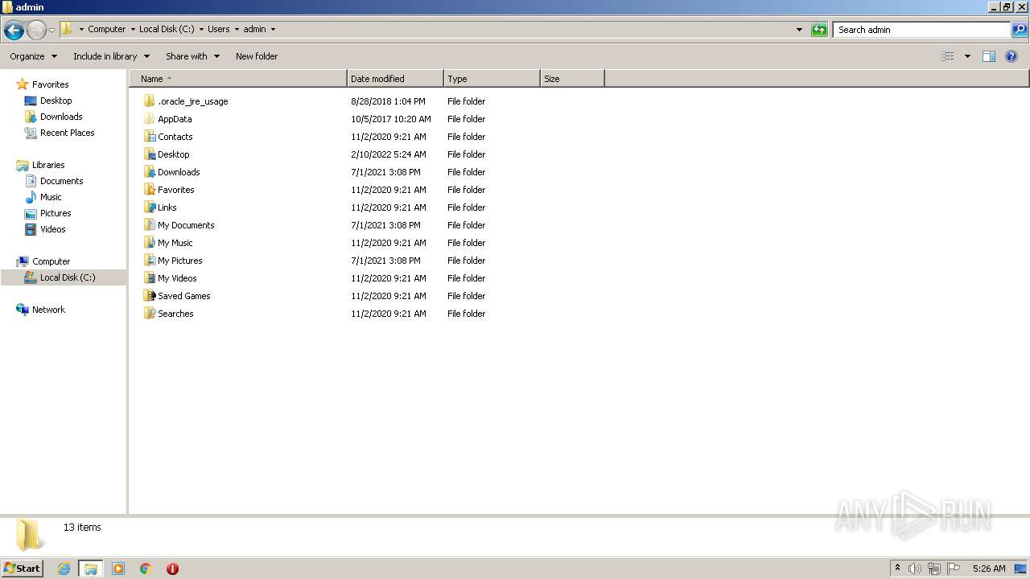
Task: Select the AppData folder icon
Action: [x=150, y=119]
